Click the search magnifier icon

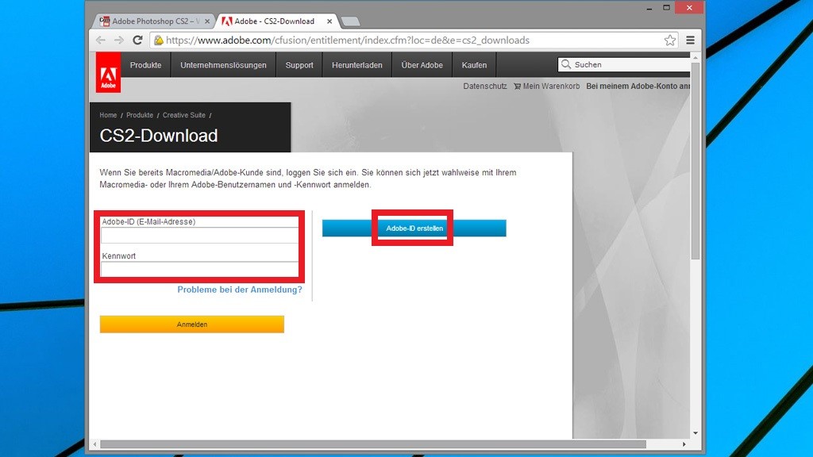click(565, 64)
